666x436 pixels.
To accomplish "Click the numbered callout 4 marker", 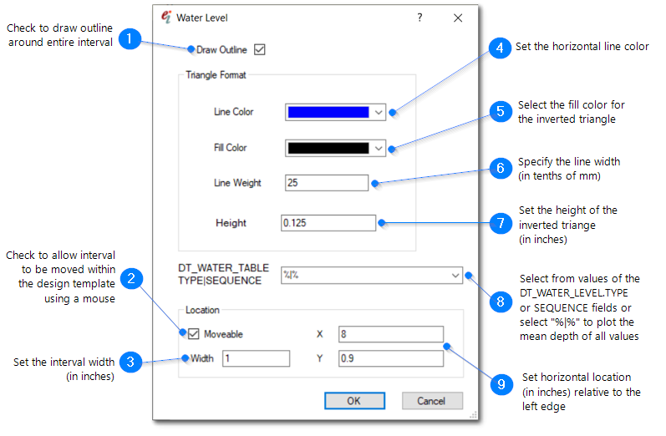I will [499, 48].
